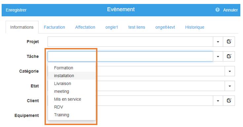
Task: Expand the Etat dropdown arrow
Action: pyautogui.click(x=230, y=86)
